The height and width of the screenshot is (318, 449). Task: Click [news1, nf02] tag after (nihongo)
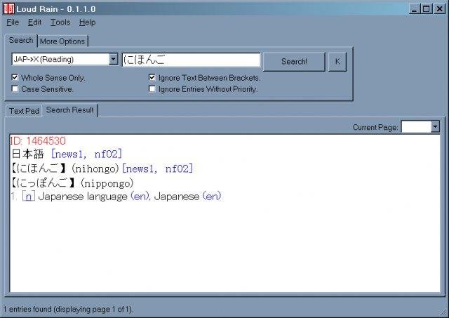(157, 168)
